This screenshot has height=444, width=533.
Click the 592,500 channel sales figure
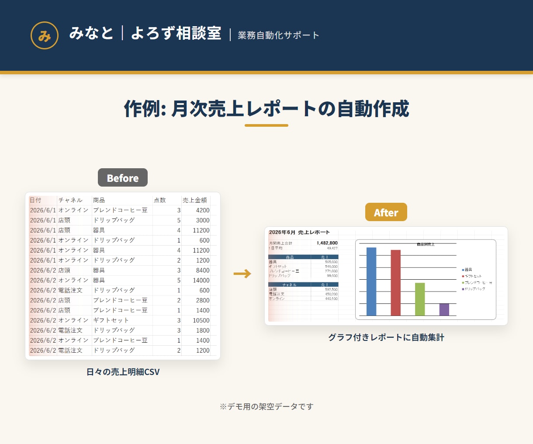point(331,289)
